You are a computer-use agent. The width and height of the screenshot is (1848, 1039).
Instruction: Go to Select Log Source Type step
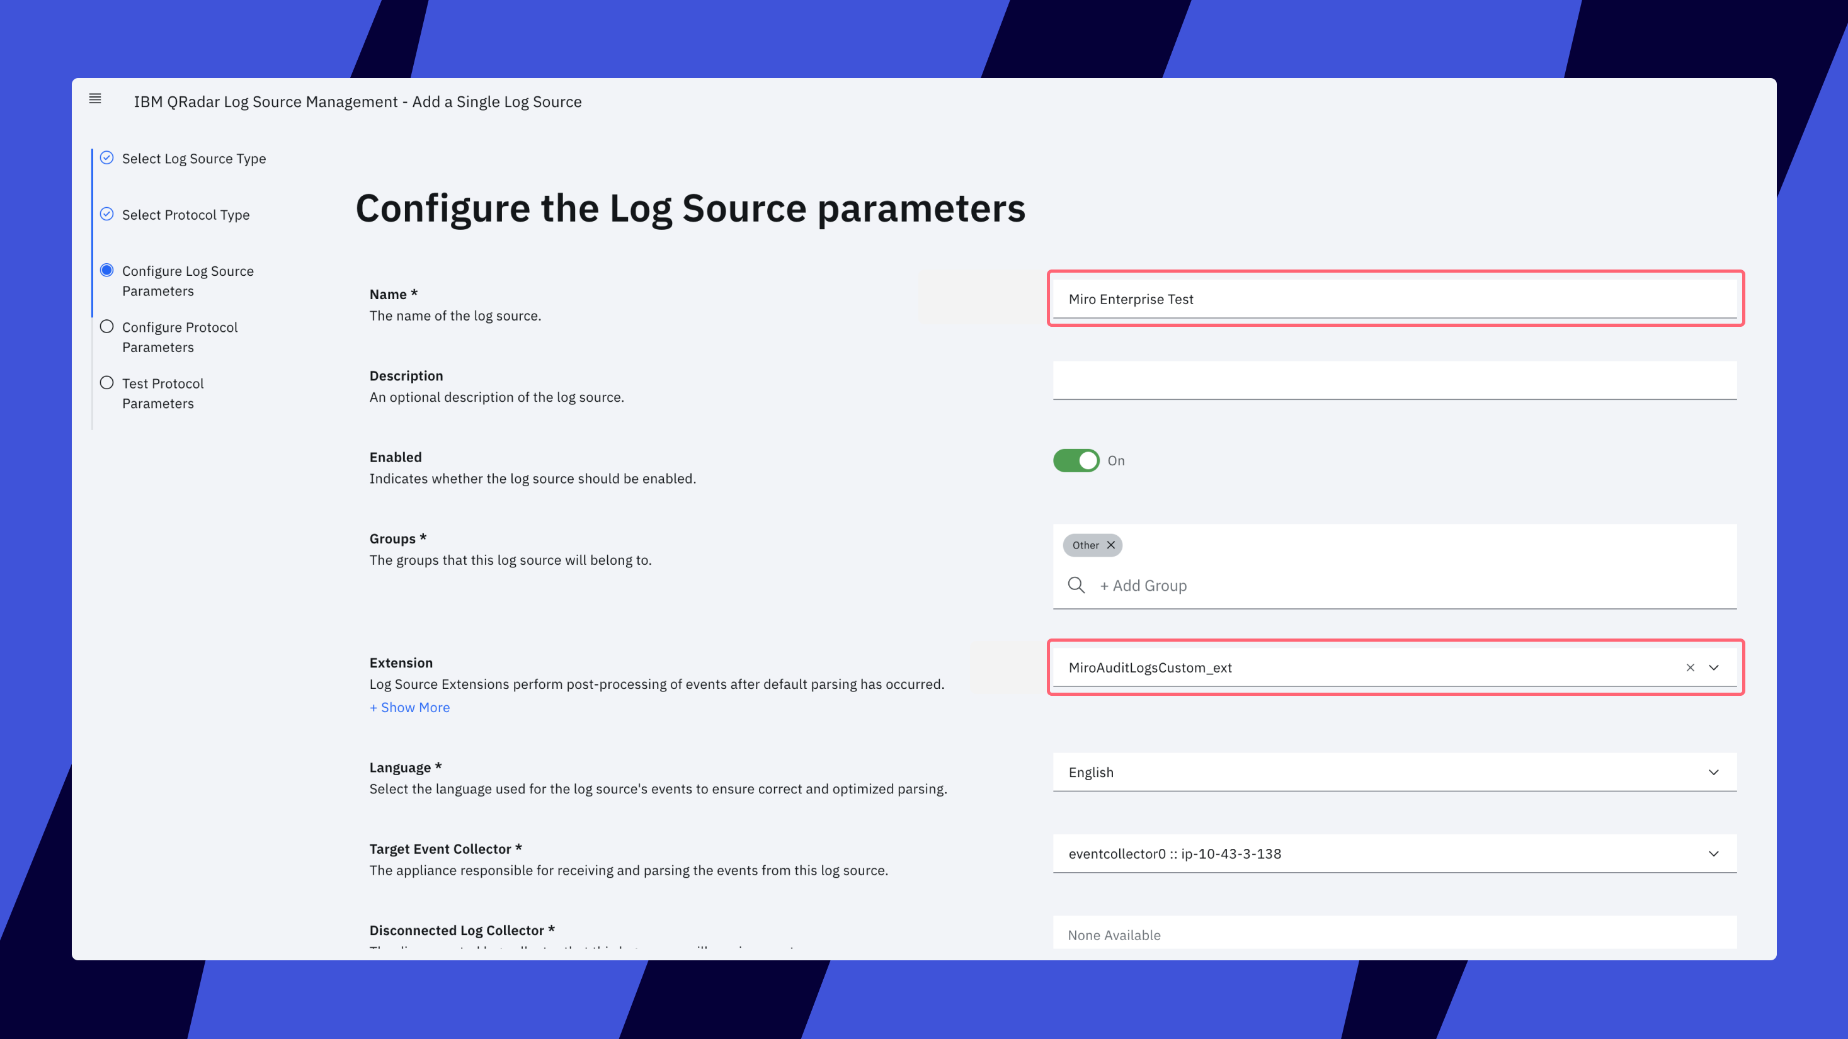[194, 159]
